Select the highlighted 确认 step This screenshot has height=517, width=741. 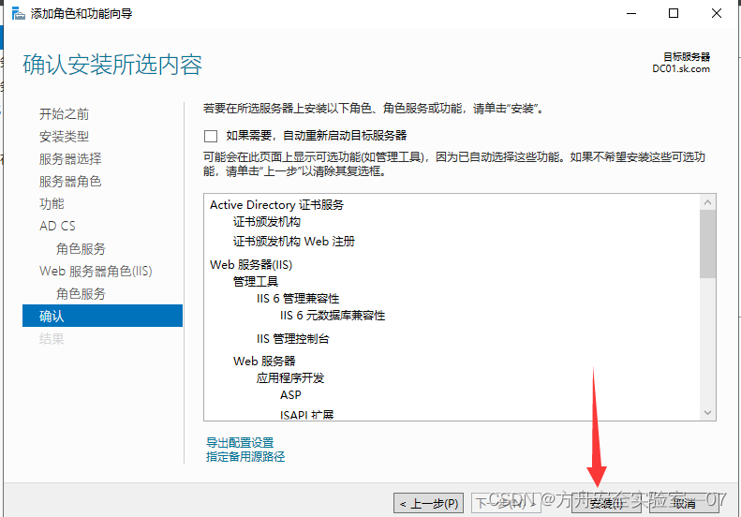pos(102,316)
